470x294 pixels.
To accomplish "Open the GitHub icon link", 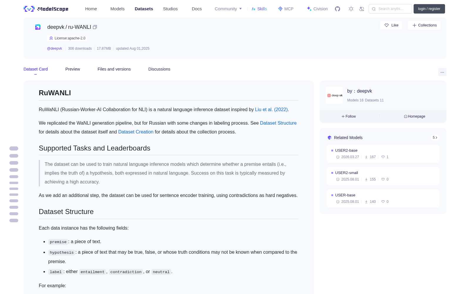I will 338,9.
